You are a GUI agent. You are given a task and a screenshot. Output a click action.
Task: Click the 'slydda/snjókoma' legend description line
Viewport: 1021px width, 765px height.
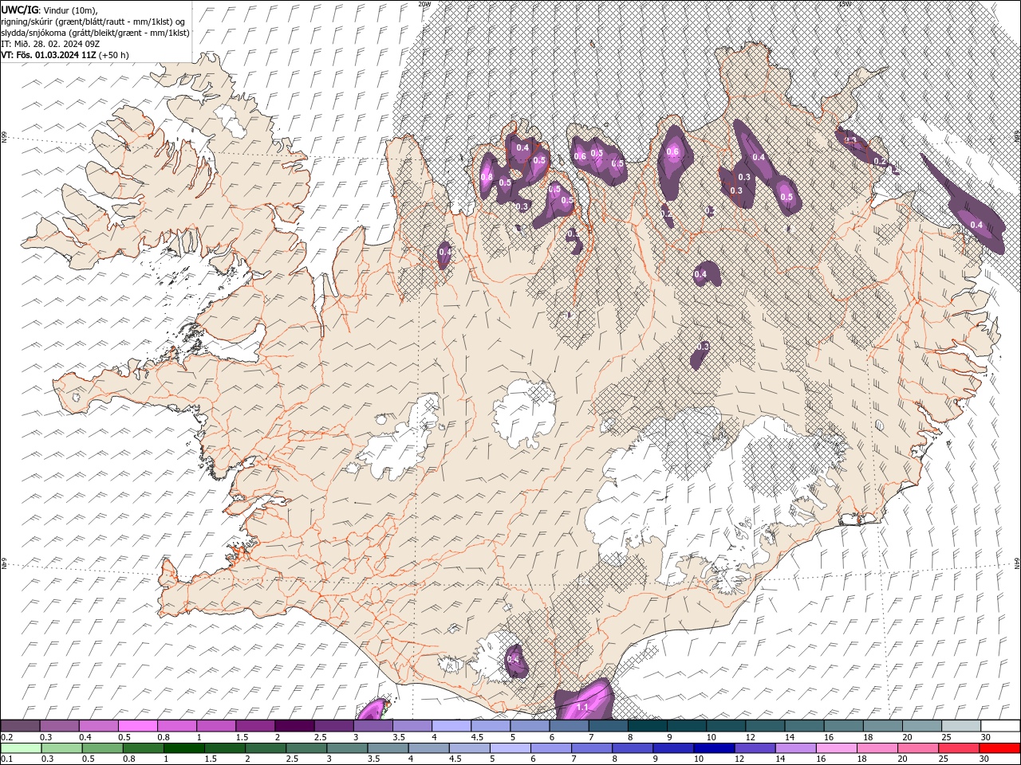pos(96,33)
